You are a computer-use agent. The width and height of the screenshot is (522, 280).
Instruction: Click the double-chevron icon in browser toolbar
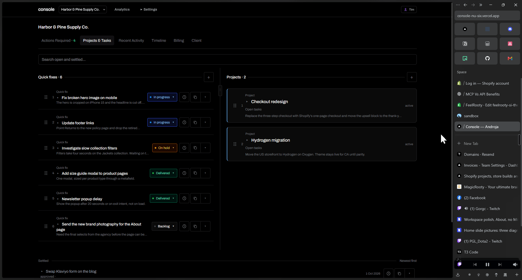point(481,5)
